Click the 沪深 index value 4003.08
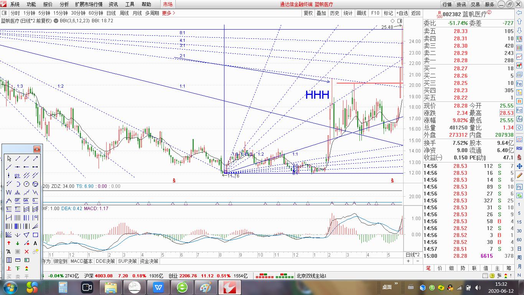Screen dimensions: 524x295 104,276
